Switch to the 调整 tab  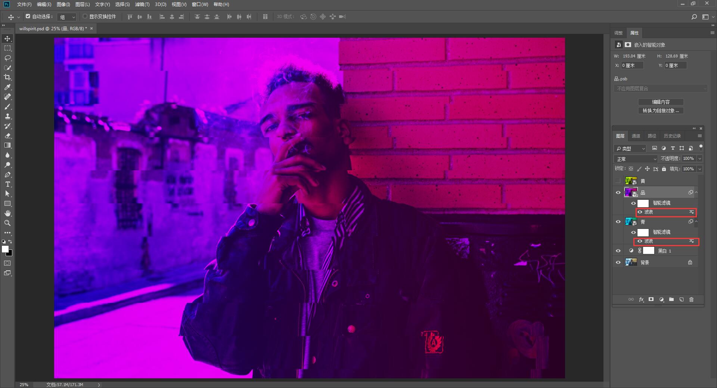[x=618, y=33]
